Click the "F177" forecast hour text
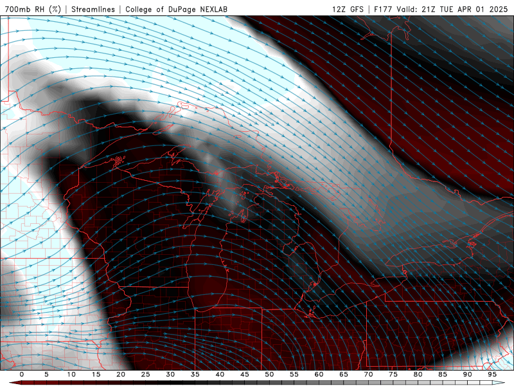Viewport: 514px width, 386px height. (x=383, y=9)
